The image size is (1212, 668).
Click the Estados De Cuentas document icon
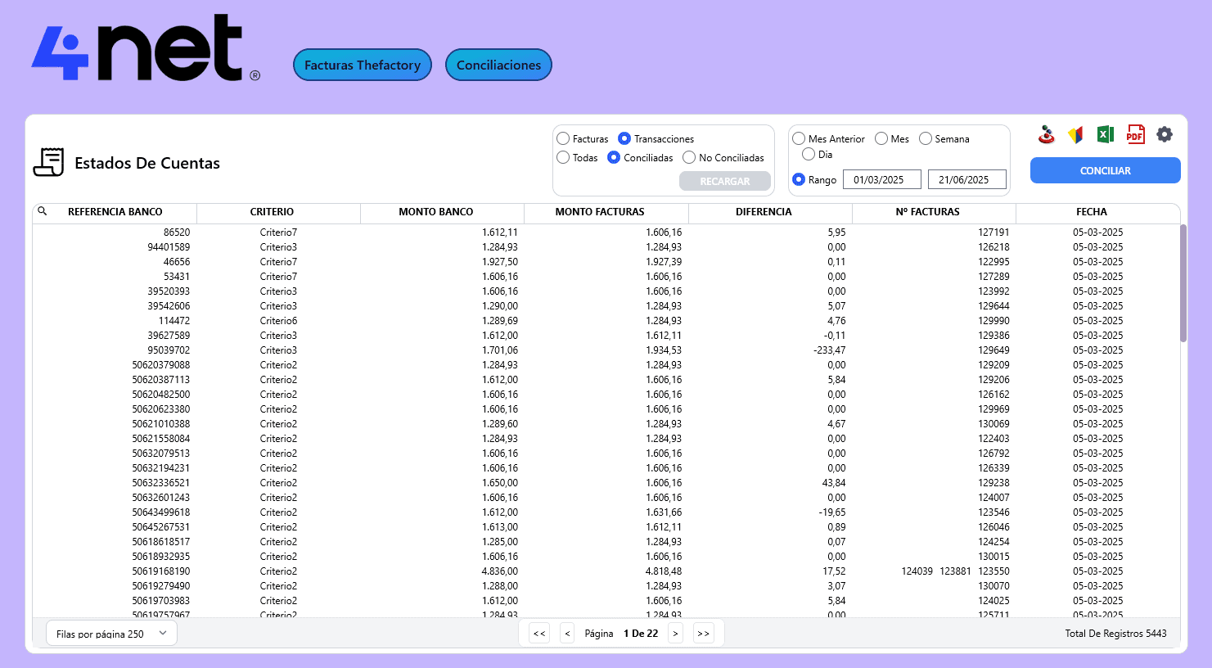coord(48,162)
